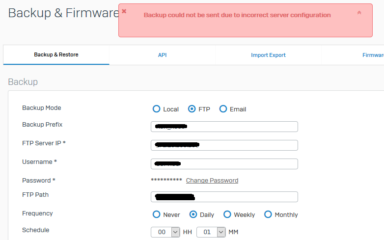This screenshot has width=384, height=240.
Task: Go to Import Export tab
Action: 268,55
